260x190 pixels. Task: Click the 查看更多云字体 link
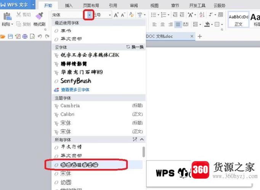tap(75, 90)
